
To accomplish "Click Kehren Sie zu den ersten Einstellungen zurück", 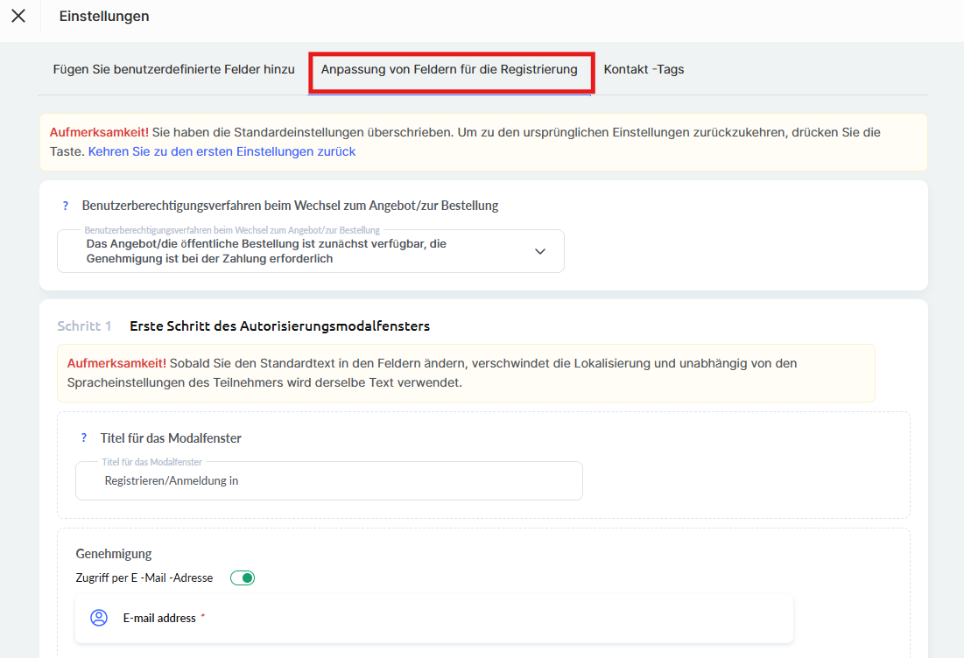I will click(x=222, y=151).
